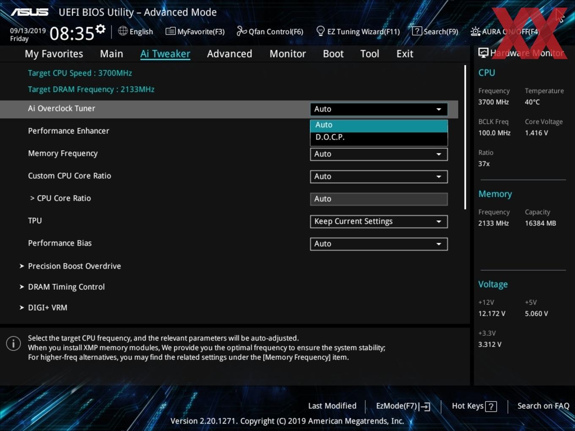Image resolution: width=575 pixels, height=431 pixels.
Task: Open the Ai Overclock Tuner dropdown
Action: (x=379, y=109)
